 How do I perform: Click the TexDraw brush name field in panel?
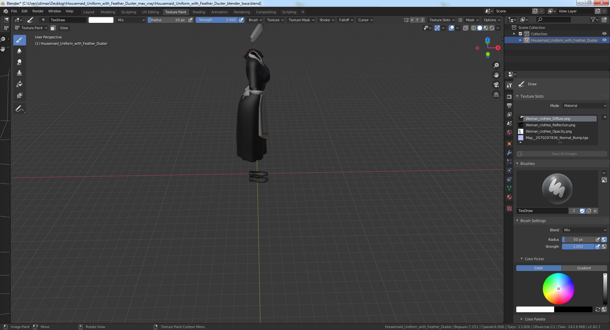(542, 211)
